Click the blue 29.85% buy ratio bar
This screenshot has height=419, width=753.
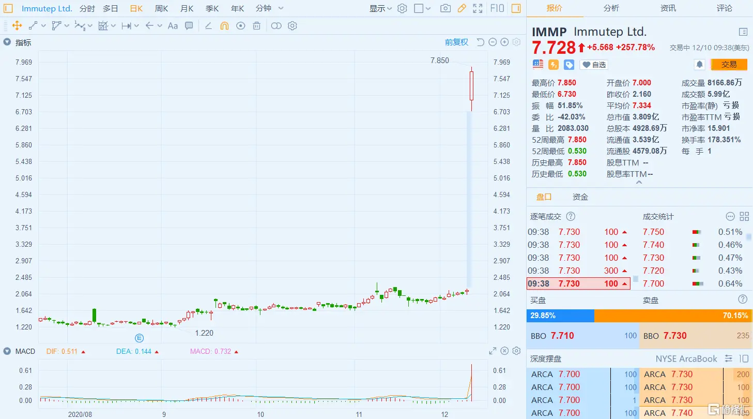(560, 316)
